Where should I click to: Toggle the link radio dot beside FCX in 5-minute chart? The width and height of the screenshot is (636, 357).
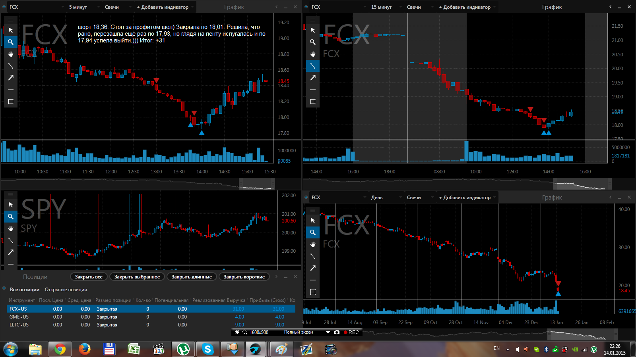(4, 7)
